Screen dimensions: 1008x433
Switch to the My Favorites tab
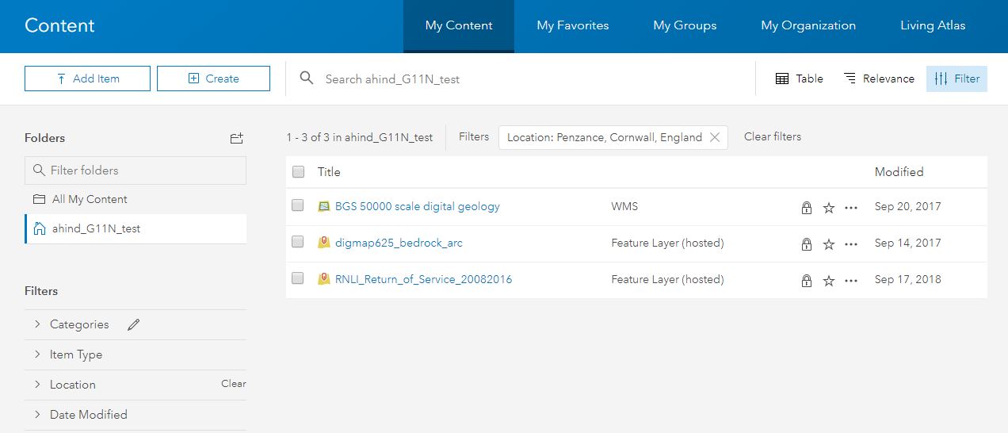pos(573,26)
